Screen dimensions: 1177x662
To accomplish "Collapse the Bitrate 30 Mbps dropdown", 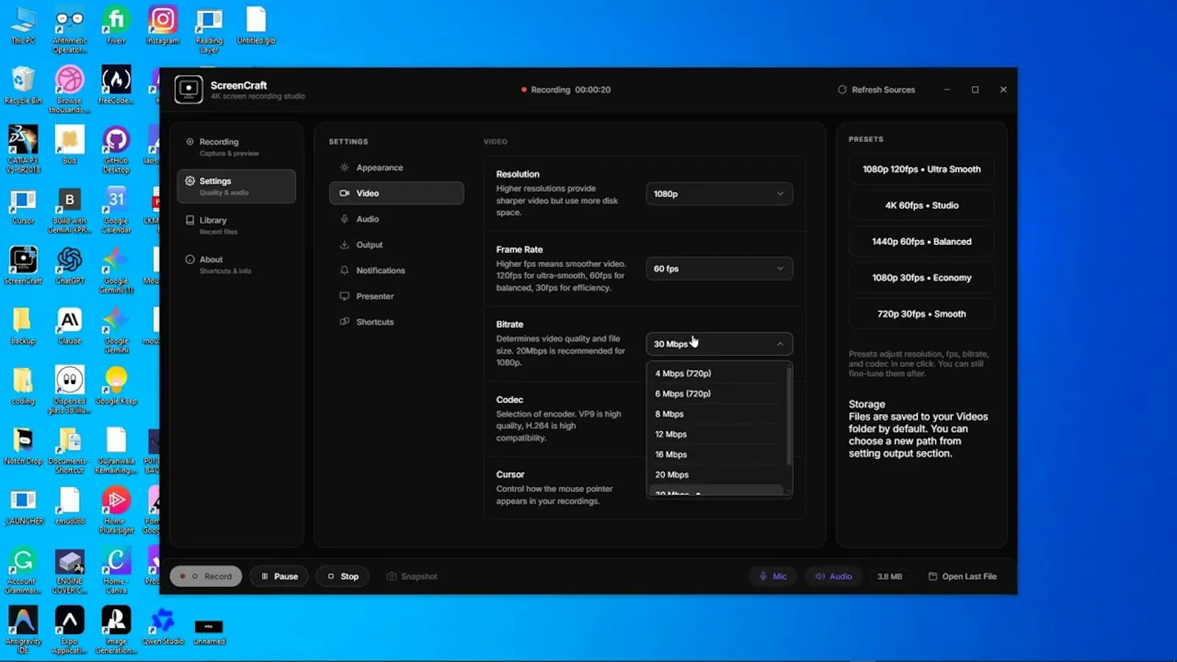I will tap(719, 344).
